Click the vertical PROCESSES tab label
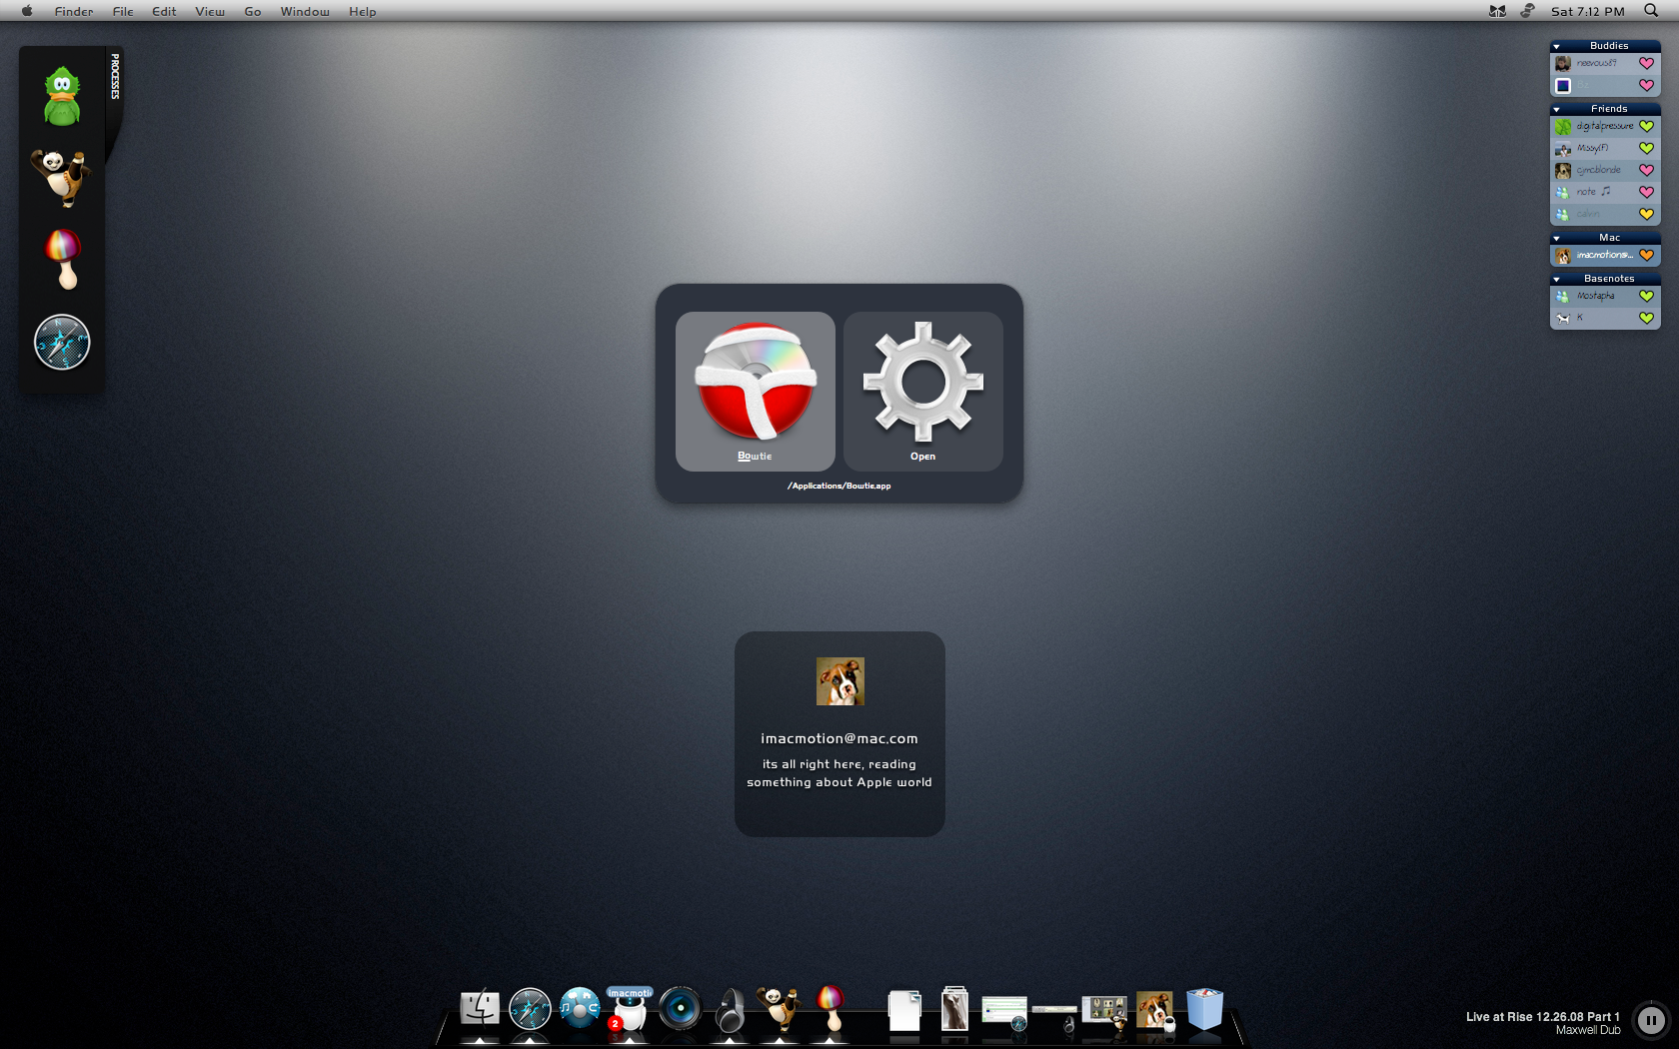This screenshot has width=1679, height=1049. 115,77
